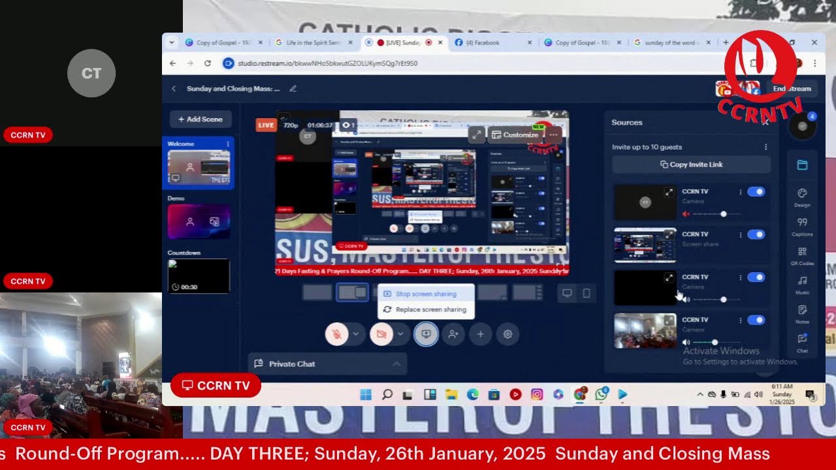
Task: Click the Add Scene button
Action: [201, 119]
